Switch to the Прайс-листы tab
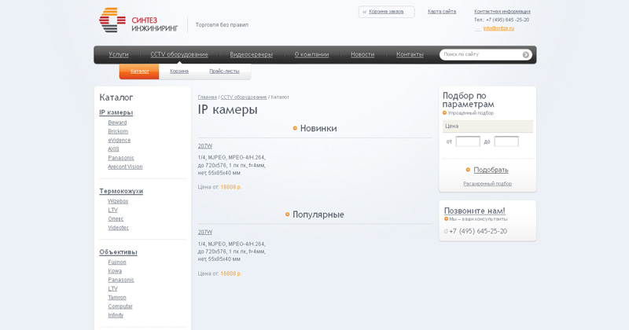Image resolution: width=629 pixels, height=330 pixels. [x=224, y=71]
